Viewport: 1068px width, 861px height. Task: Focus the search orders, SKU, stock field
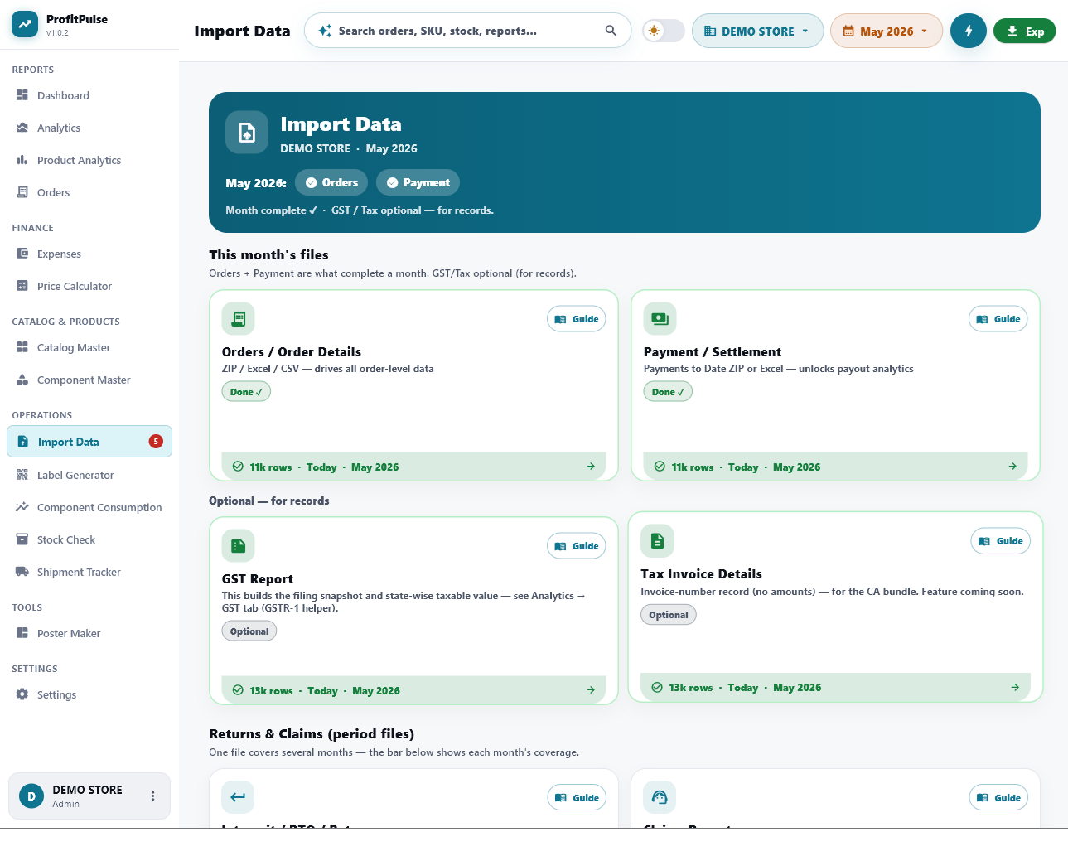[467, 31]
